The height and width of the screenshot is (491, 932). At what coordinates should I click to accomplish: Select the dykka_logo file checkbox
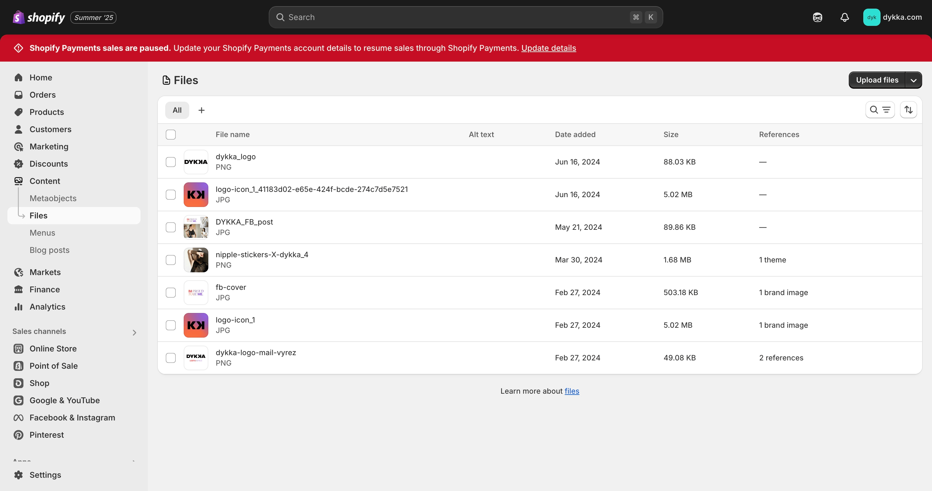pos(171,162)
